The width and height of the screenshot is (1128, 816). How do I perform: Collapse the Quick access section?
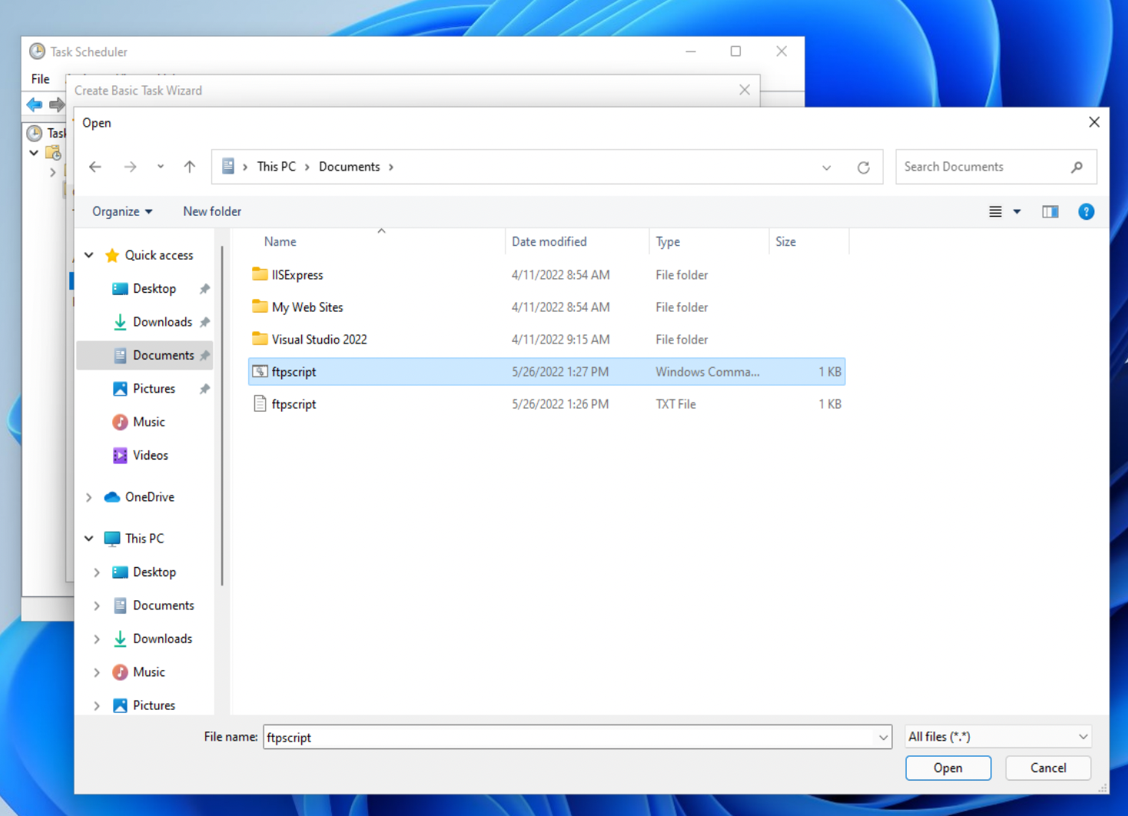pos(89,255)
